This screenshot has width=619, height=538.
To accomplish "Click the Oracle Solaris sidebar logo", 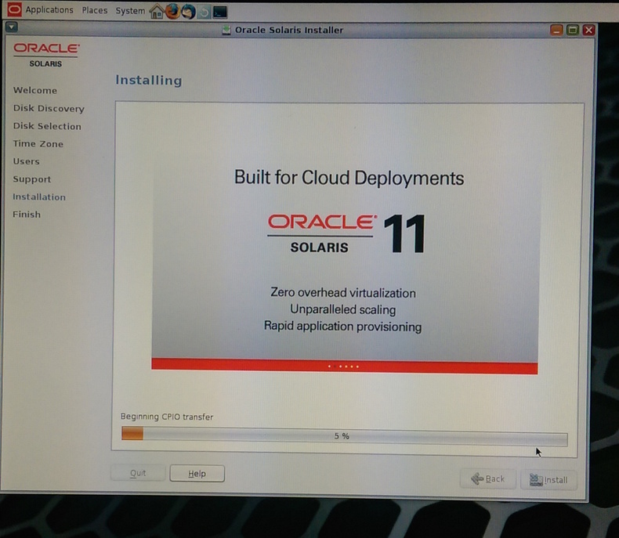I will coord(46,55).
